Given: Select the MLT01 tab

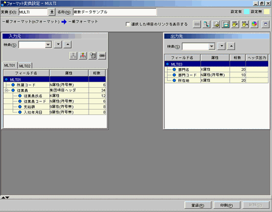Looking at the screenshot, I should point(10,65).
